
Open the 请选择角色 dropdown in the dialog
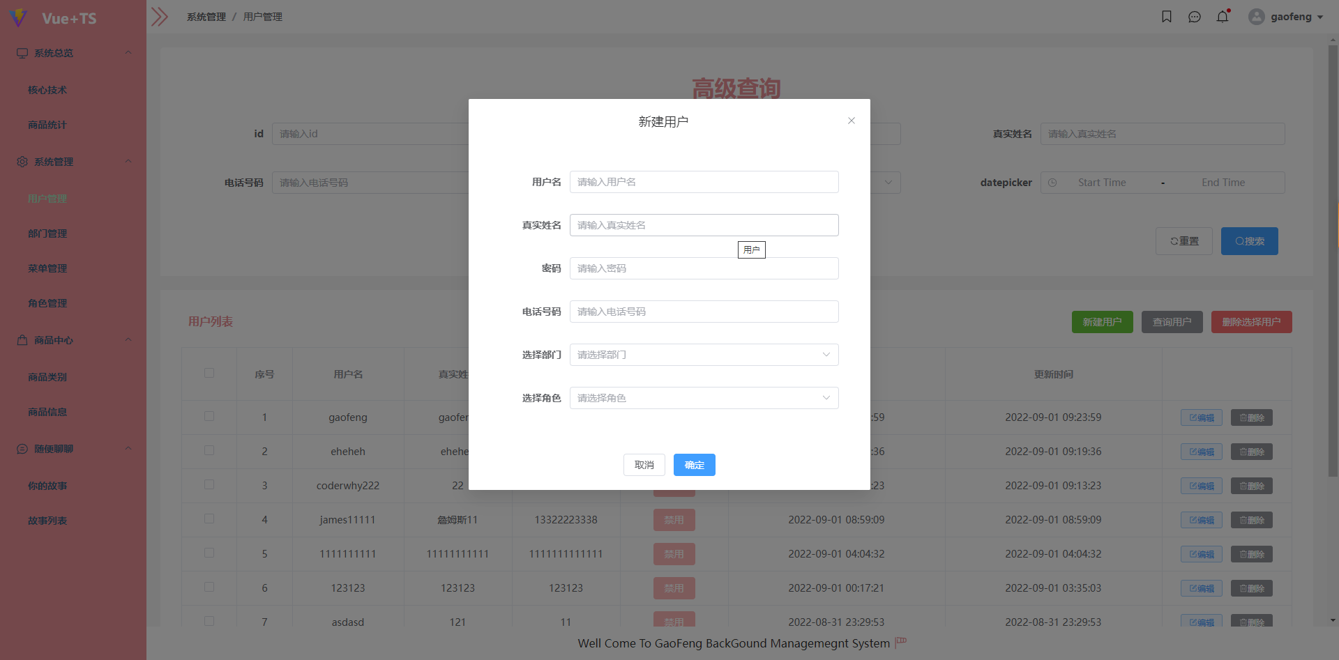click(704, 398)
